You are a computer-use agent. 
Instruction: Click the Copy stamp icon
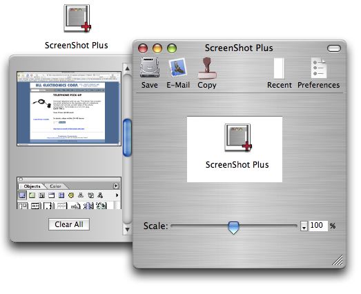pyautogui.click(x=207, y=68)
